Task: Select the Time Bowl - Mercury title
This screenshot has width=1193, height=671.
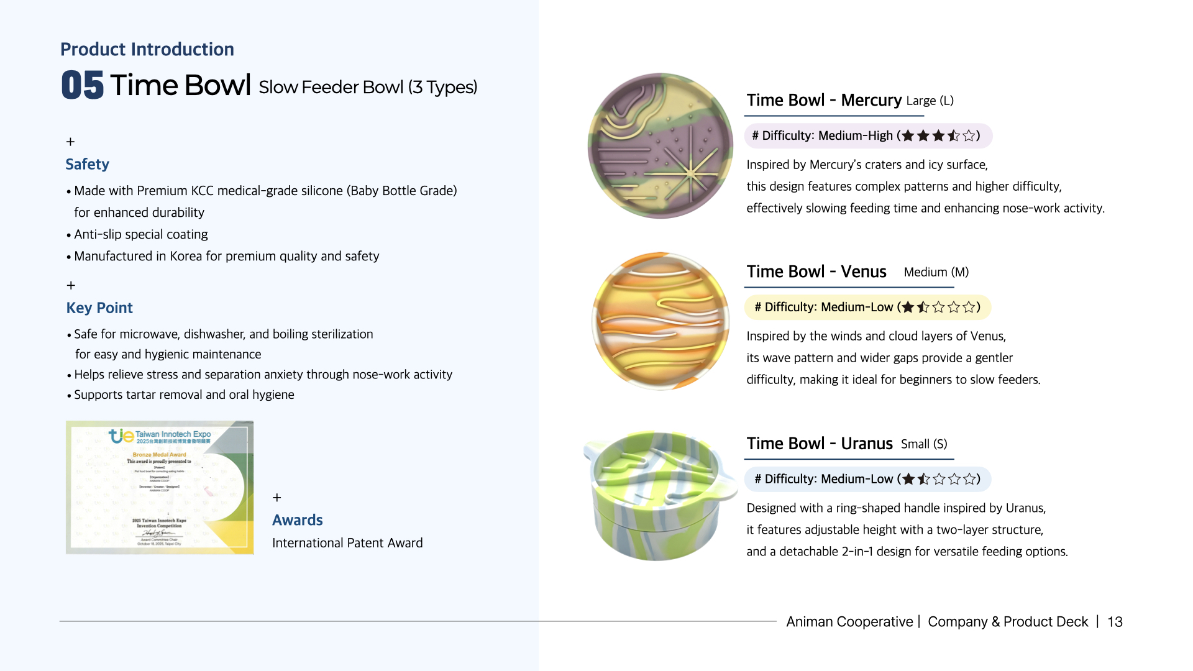Action: pyautogui.click(x=823, y=101)
